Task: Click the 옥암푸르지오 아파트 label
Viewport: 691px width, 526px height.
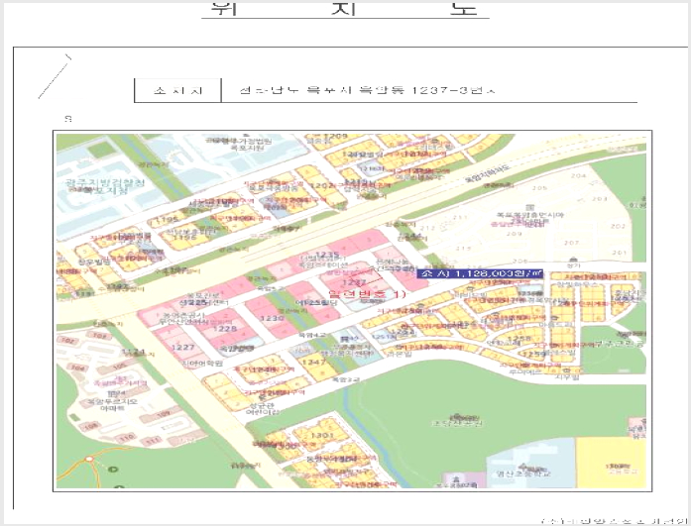Action: click(x=110, y=405)
